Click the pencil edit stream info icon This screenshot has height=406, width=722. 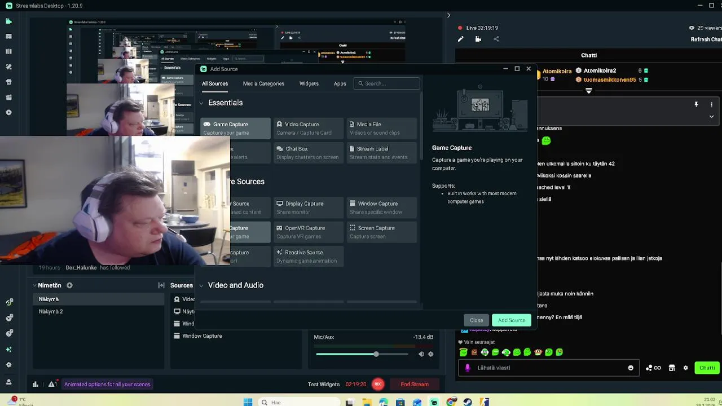point(460,39)
